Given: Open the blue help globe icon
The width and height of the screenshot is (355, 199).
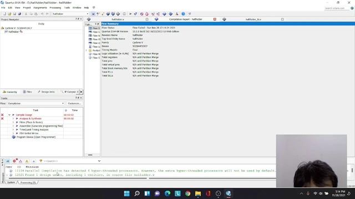Looking at the screenshot, I should [x=183, y=14].
